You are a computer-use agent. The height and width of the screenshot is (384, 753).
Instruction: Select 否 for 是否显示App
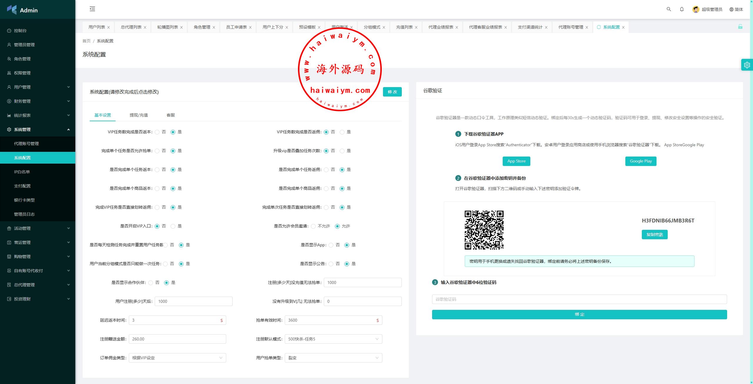(x=331, y=245)
